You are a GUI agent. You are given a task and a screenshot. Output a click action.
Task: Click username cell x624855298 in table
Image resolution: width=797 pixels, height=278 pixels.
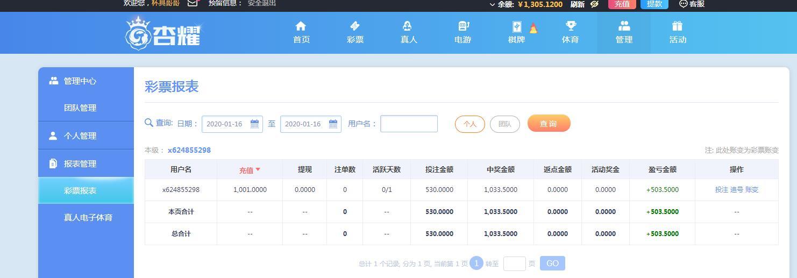pos(181,190)
